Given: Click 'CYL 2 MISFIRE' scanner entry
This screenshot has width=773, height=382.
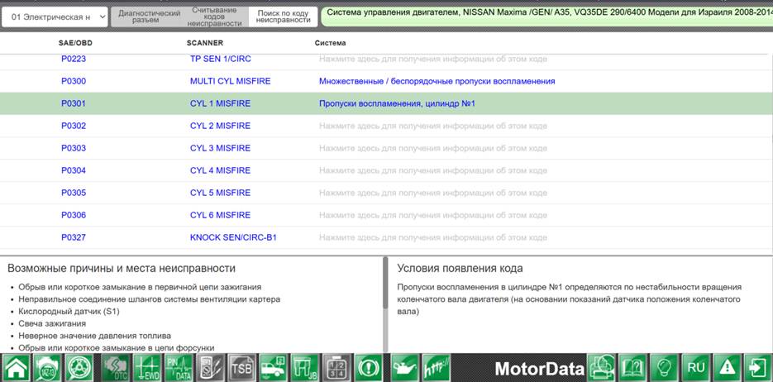Looking at the screenshot, I should click(x=220, y=126).
